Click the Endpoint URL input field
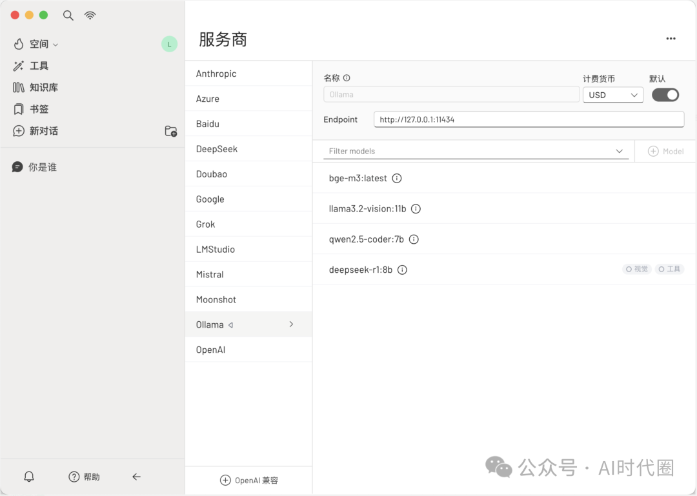Viewport: 697px width, 496px height. click(529, 119)
